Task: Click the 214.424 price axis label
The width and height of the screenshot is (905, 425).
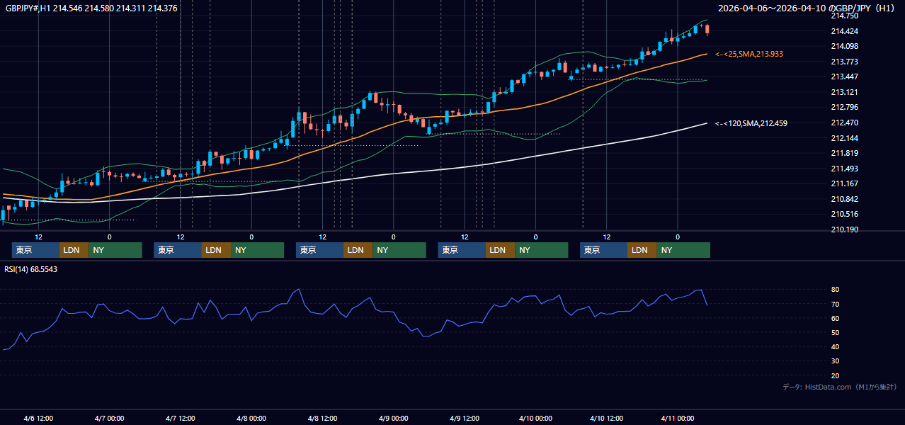Action: [x=844, y=31]
